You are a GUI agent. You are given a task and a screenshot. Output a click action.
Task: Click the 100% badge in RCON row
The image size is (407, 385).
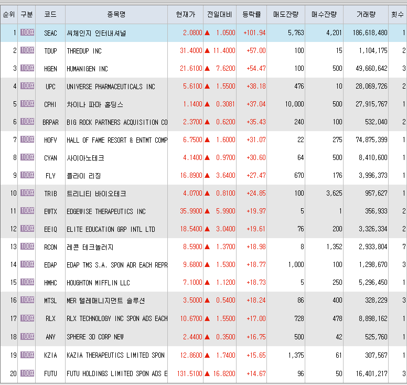pyautogui.click(x=27, y=246)
